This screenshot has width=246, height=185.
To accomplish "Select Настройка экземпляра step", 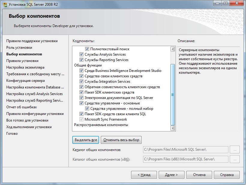I will 25,67.
